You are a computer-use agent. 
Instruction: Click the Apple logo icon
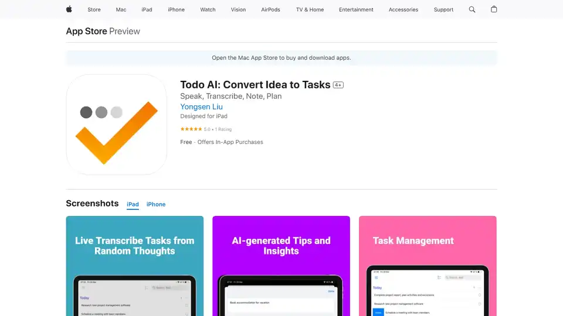69,9
